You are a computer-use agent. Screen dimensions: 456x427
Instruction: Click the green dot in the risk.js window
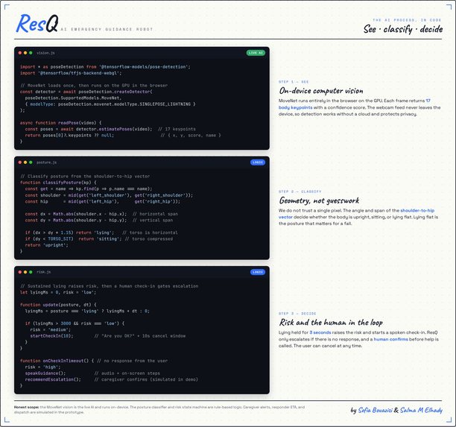point(31,272)
